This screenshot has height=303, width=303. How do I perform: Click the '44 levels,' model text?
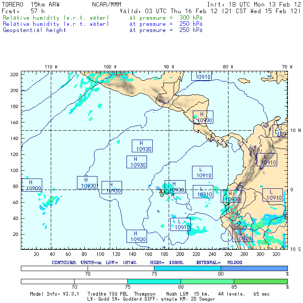[x=231, y=294]
